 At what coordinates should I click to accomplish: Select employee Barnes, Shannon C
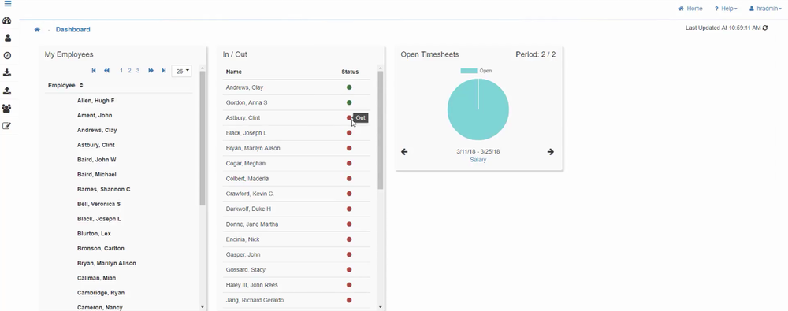coord(103,190)
